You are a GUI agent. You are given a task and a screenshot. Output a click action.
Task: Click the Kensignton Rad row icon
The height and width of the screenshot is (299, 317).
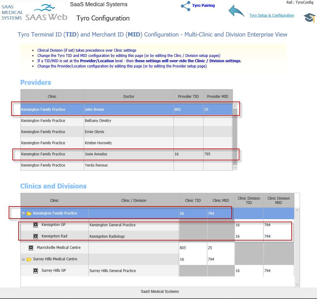[x=36, y=236]
